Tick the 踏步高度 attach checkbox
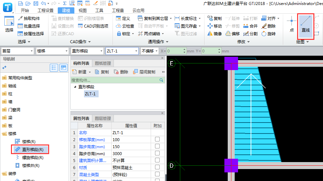The width and height of the screenshot is (323, 181). point(157,146)
